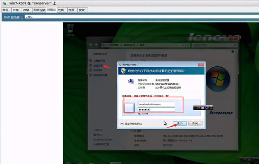Click the 否(N) No button

195,124
